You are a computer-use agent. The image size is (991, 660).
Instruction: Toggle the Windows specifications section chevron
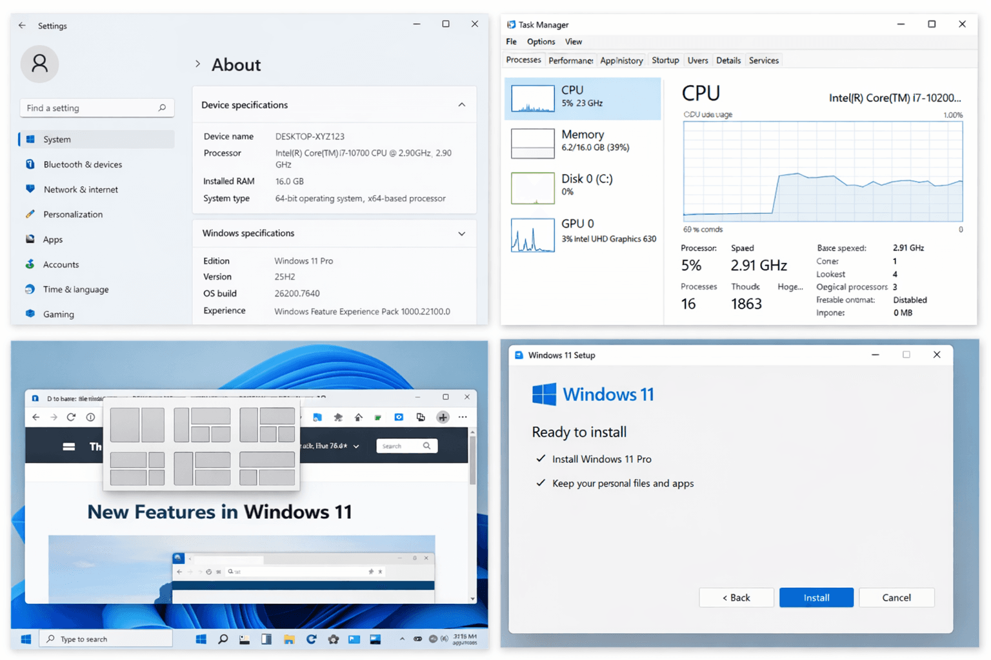pos(462,233)
